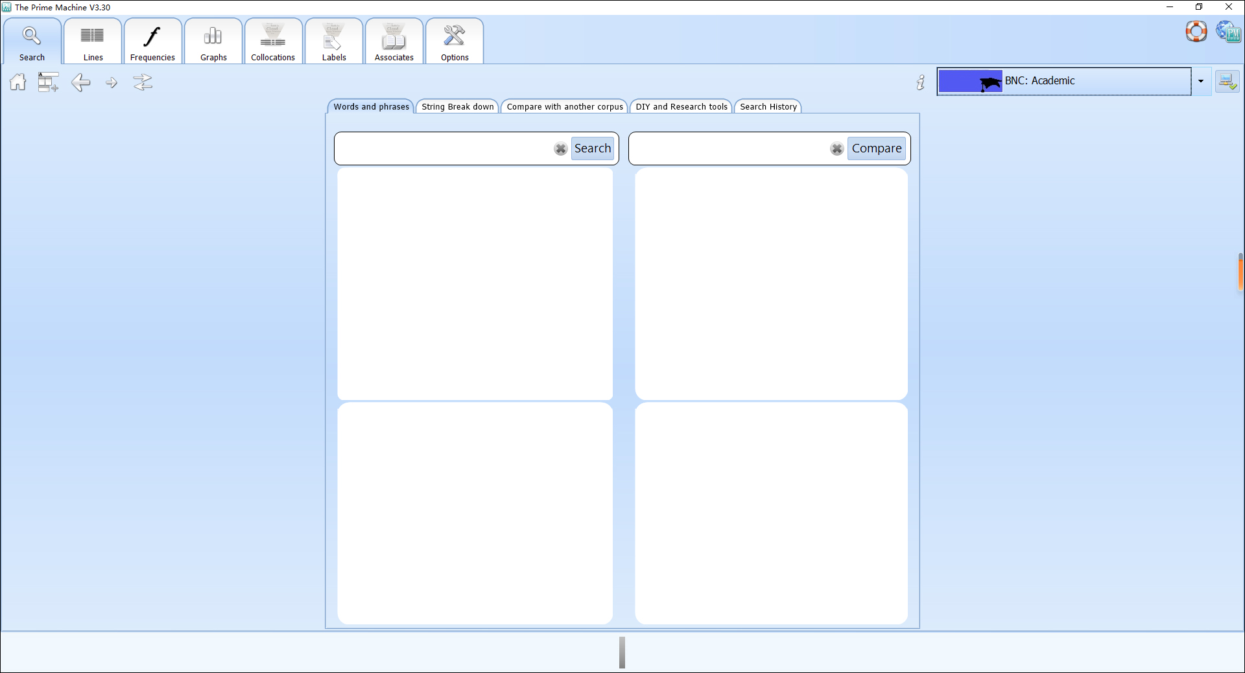Click the globe icon at top right
Screen dimensions: 1245x673
tap(1228, 31)
